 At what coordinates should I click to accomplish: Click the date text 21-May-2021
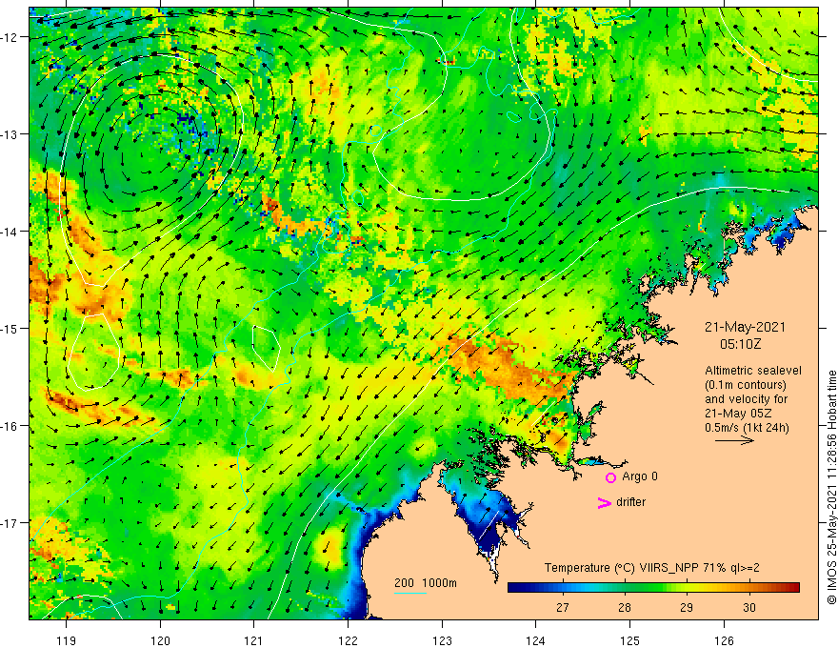(x=745, y=327)
